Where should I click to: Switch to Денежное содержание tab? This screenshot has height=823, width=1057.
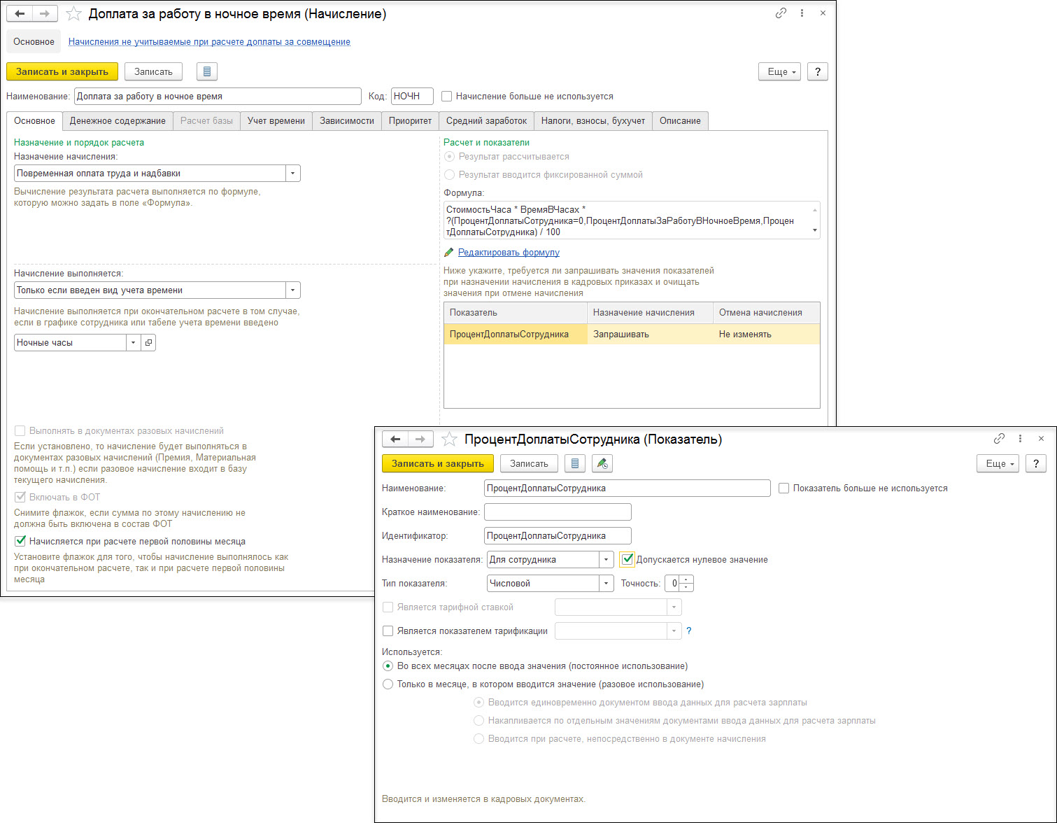pos(118,120)
